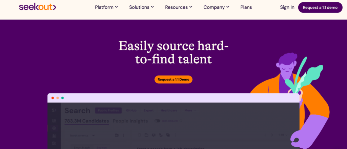Click the dashboard grid icon in sidebar
Viewport: 347px width, 149px height.
point(54,120)
